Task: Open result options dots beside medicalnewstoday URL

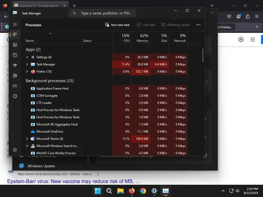Action: (x=98, y=174)
